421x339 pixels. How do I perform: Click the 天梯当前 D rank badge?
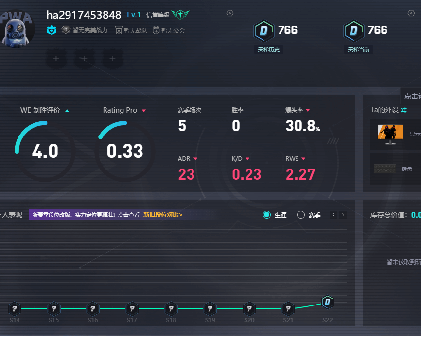coord(353,31)
